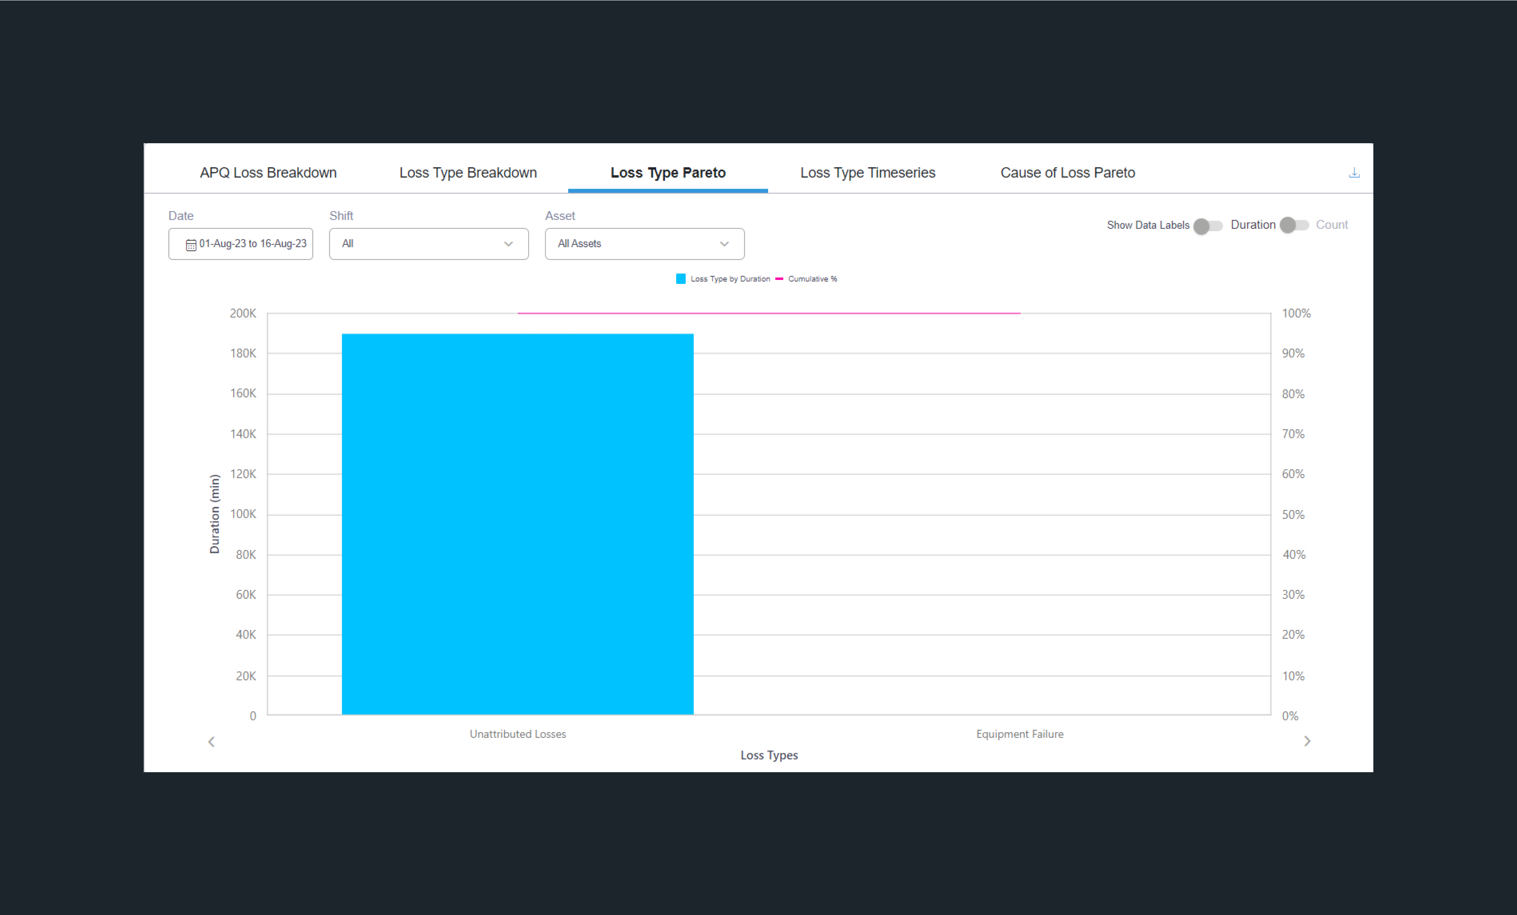
Task: Click the Unattributed Losses bar
Action: (x=518, y=524)
